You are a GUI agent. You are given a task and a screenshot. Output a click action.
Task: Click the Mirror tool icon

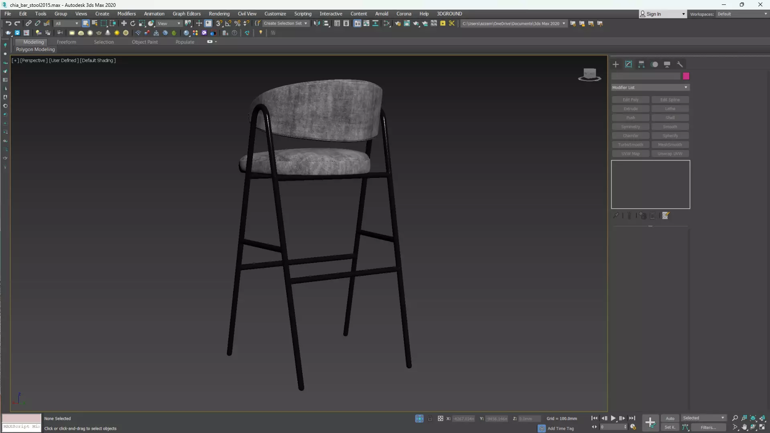317,23
